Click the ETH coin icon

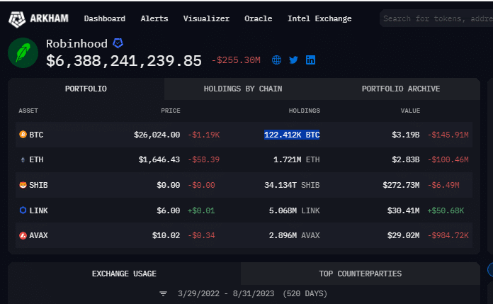[x=23, y=160]
